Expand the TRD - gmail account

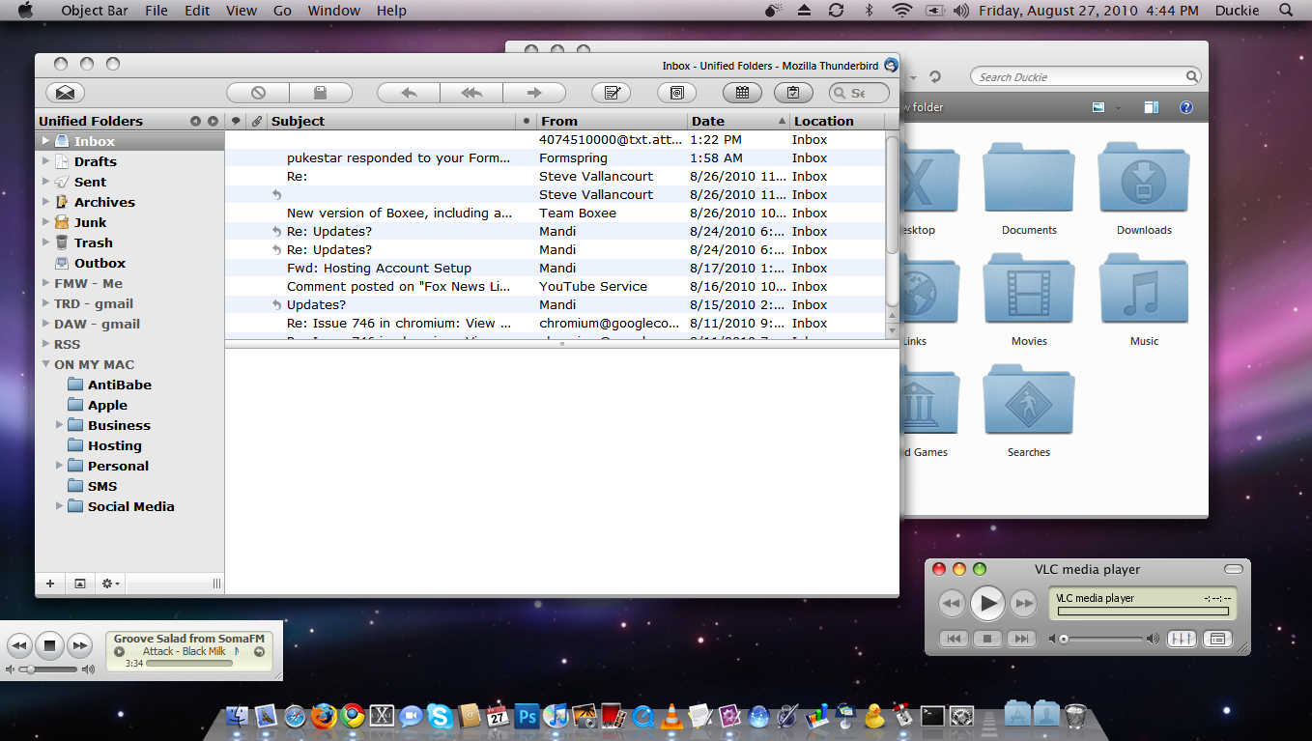tap(45, 303)
